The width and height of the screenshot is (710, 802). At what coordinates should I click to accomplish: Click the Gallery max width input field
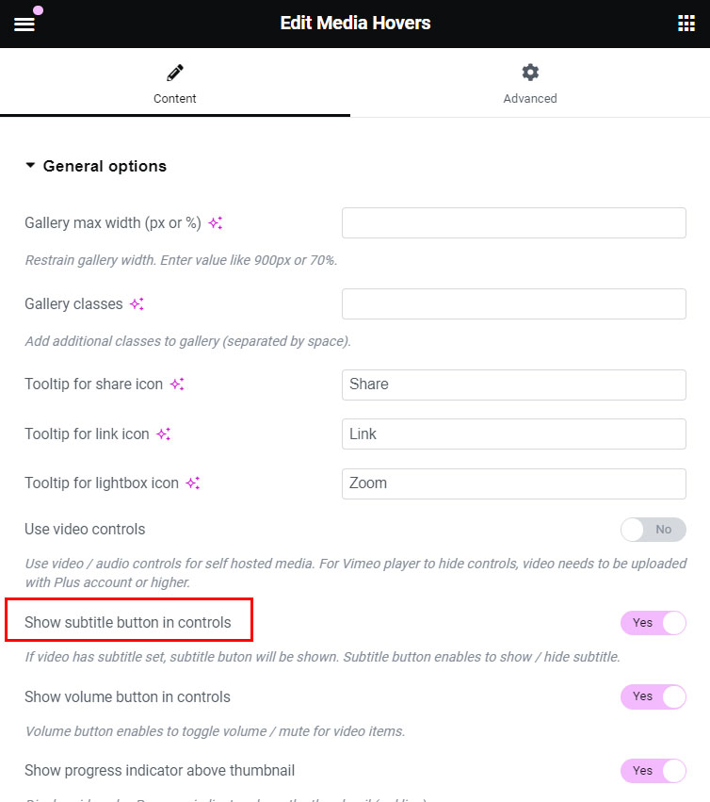513,223
